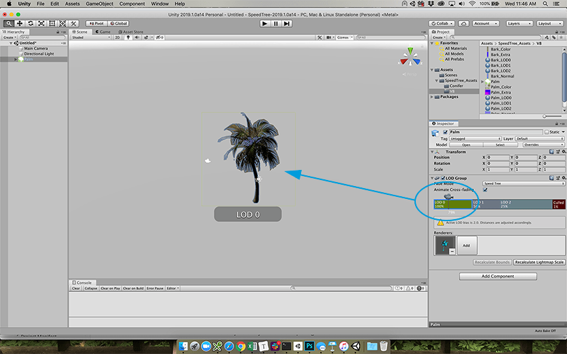Click the LOD 2 bar segment
Viewport: 567px width, 354px height.
point(525,204)
